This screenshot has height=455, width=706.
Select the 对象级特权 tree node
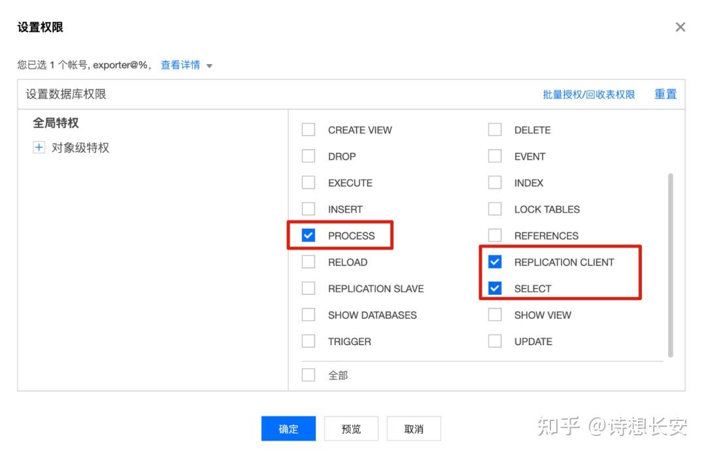coord(80,148)
